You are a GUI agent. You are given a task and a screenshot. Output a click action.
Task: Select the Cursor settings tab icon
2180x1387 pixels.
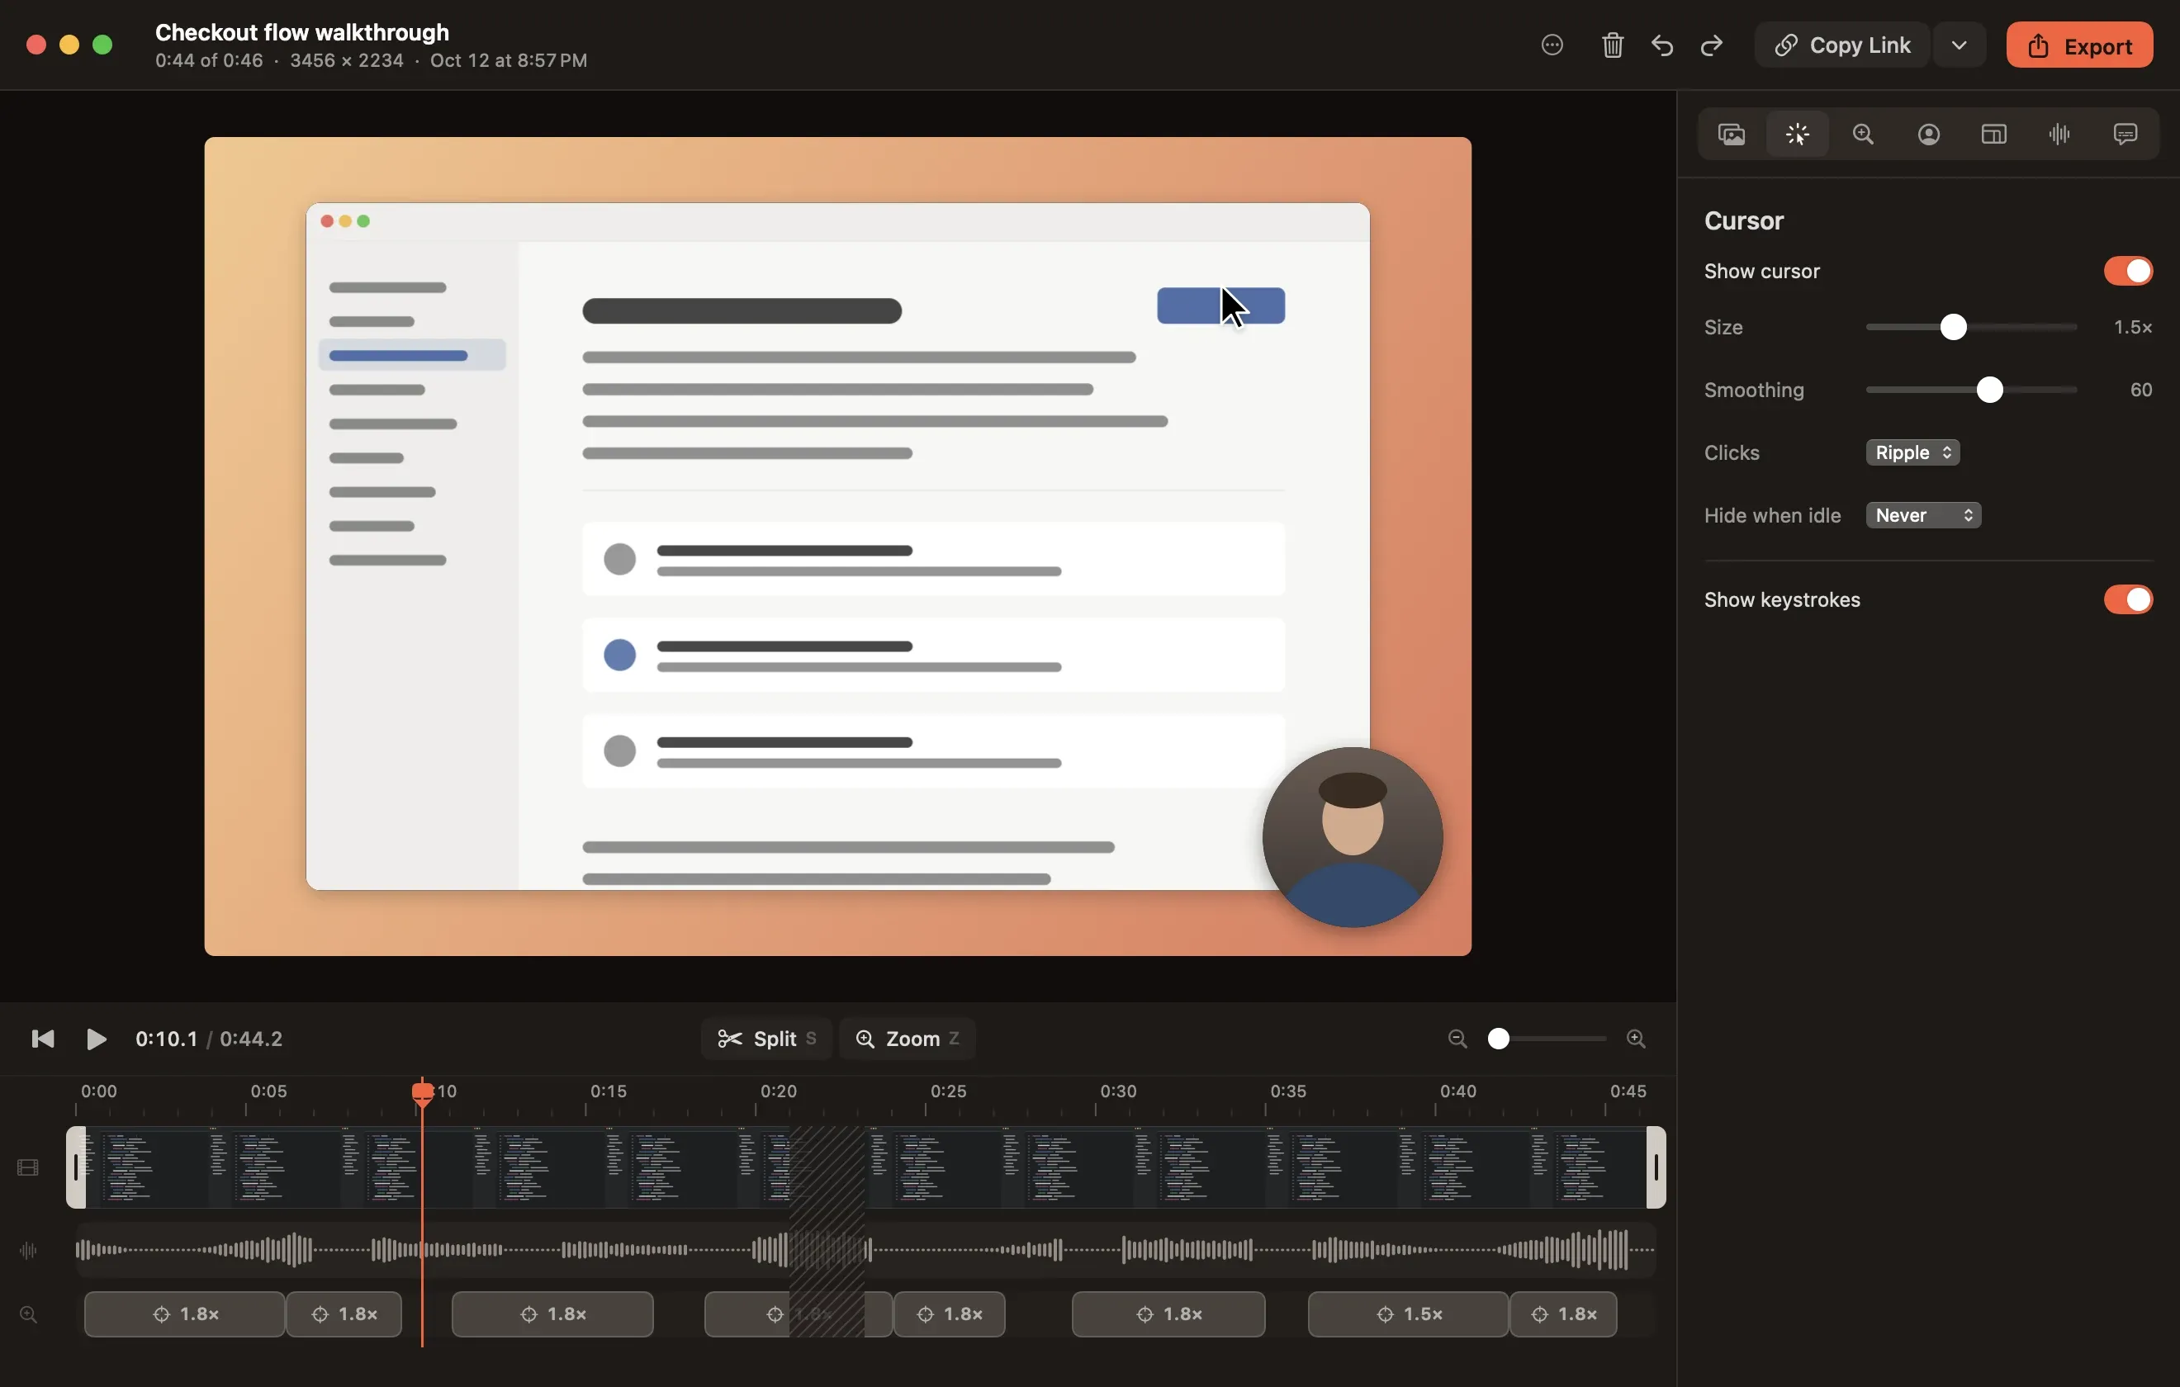pyautogui.click(x=1797, y=135)
